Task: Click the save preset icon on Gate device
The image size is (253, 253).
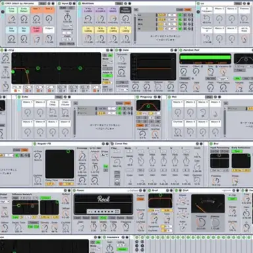Action: point(175,50)
